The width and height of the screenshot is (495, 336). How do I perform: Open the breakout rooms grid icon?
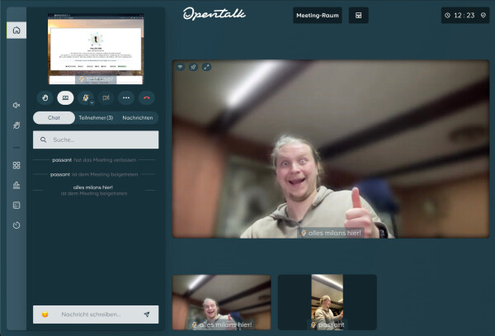coord(16,165)
